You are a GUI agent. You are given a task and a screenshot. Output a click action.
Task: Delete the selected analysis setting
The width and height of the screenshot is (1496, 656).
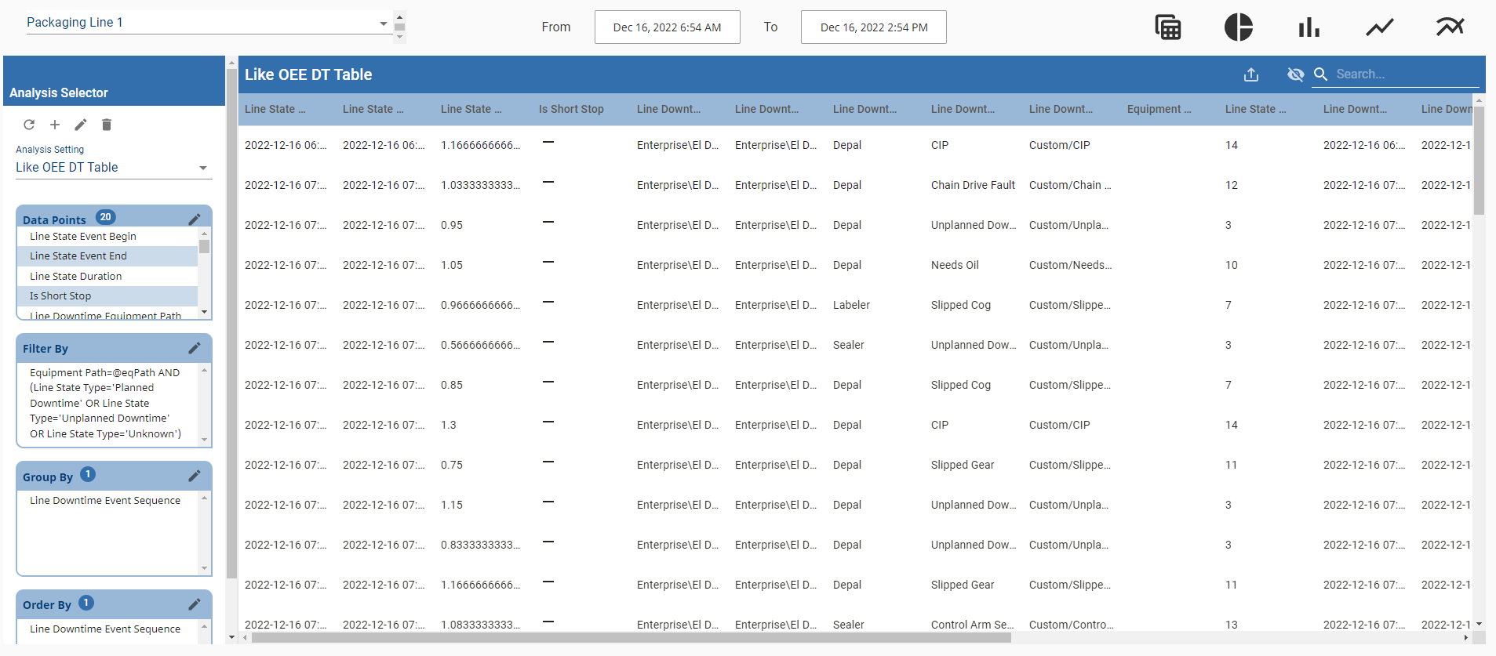pos(107,125)
